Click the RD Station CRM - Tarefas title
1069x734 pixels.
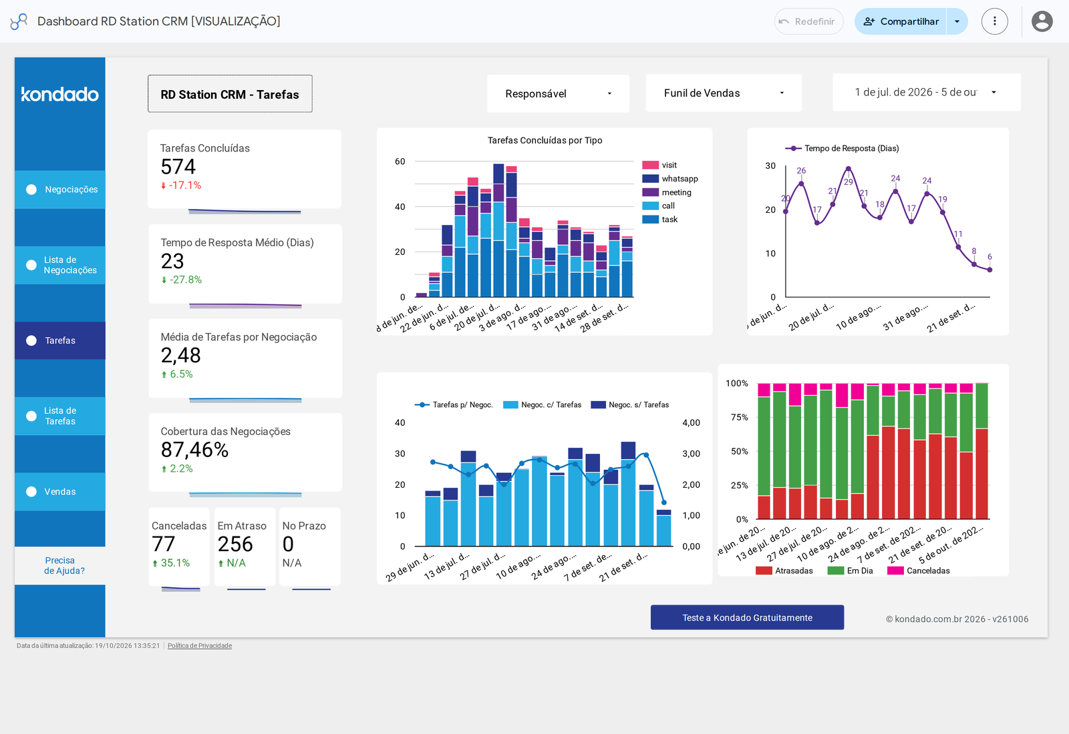pos(230,94)
